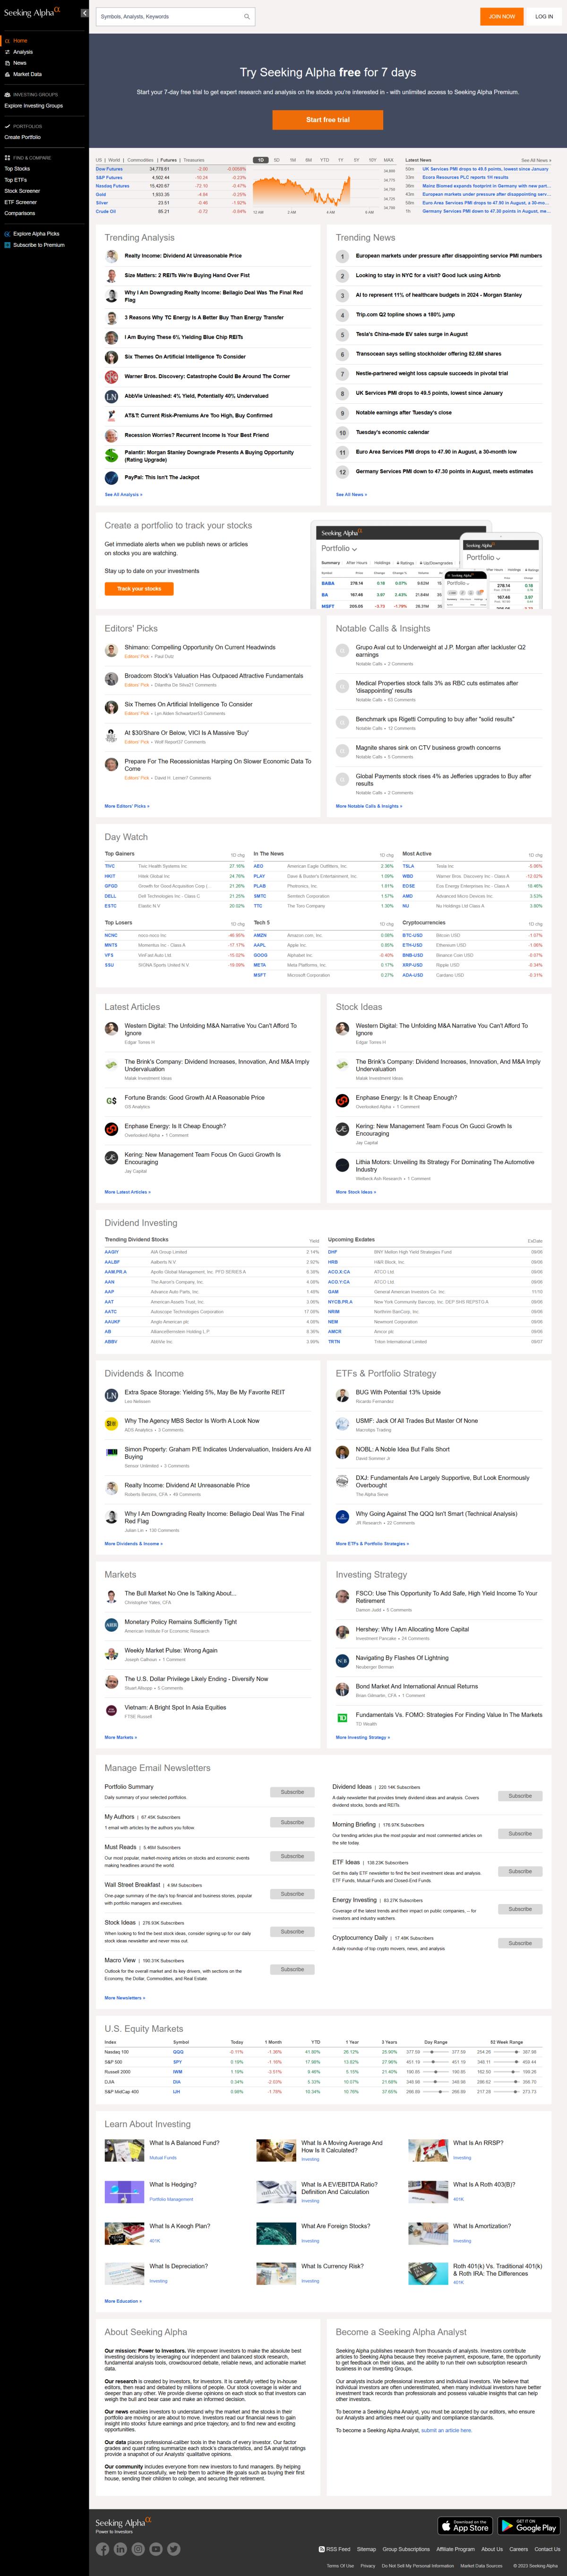
Task: Click the Symbols, Analysts, Keywords search field
Action: (x=170, y=17)
